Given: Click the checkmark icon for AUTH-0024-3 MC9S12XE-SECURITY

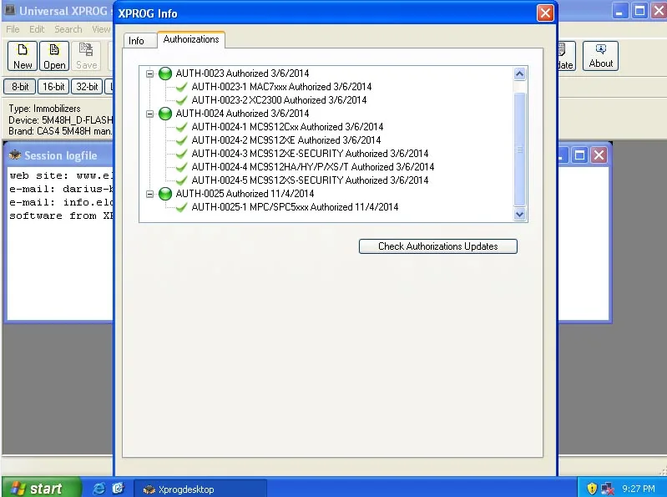Looking at the screenshot, I should pyautogui.click(x=182, y=154).
